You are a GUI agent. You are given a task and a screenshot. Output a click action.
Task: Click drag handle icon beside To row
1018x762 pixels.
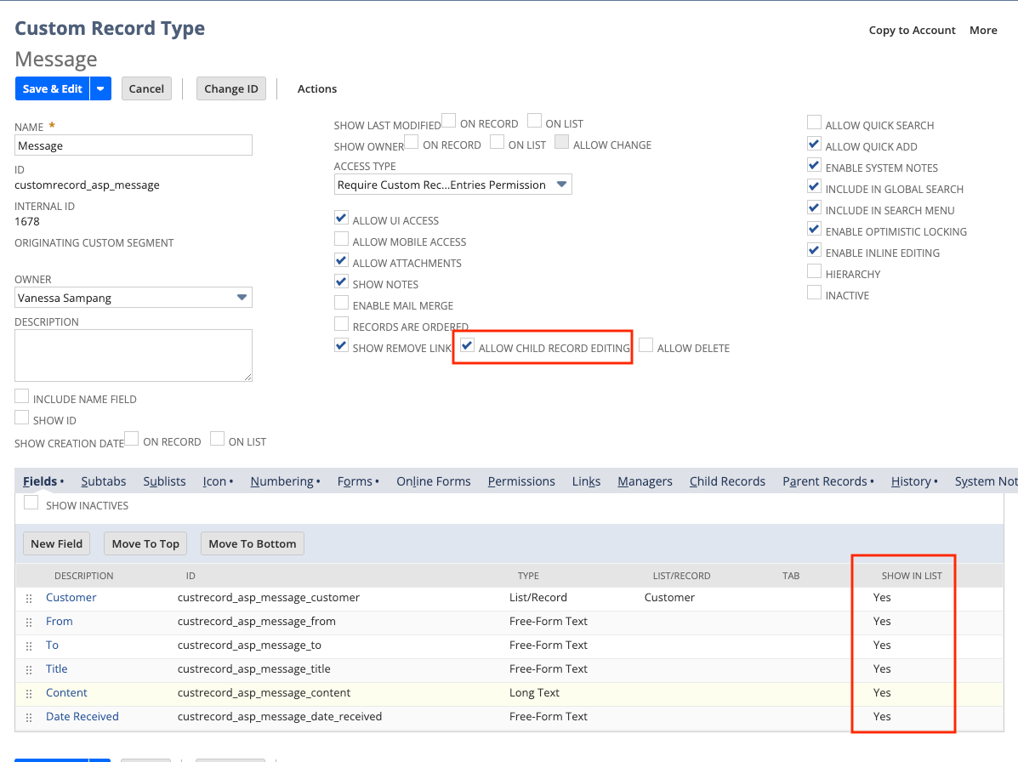[29, 646]
